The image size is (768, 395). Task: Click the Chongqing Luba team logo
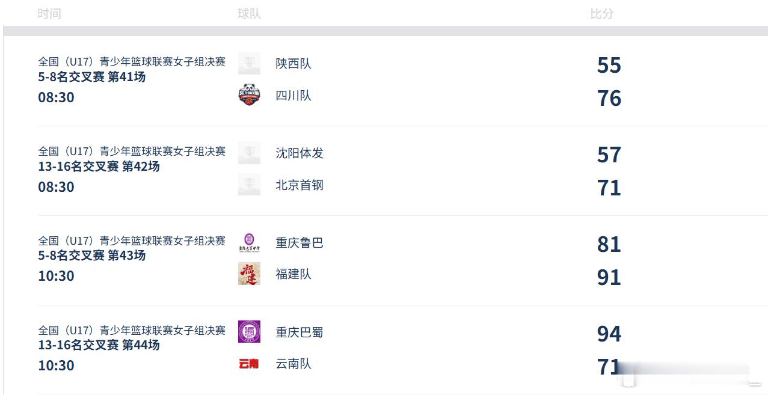pos(249,242)
